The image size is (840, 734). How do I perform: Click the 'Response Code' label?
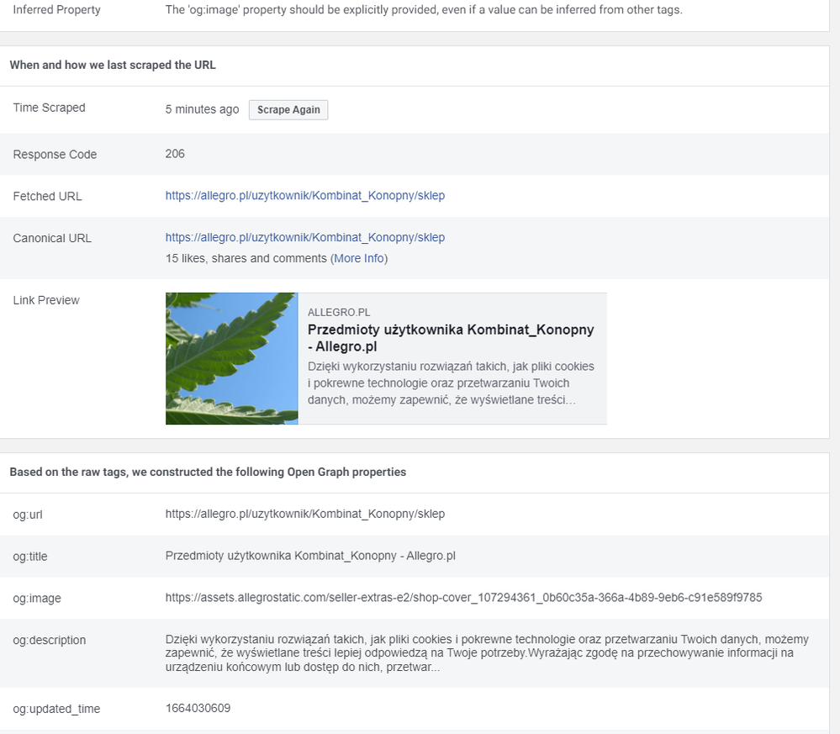pyautogui.click(x=55, y=155)
